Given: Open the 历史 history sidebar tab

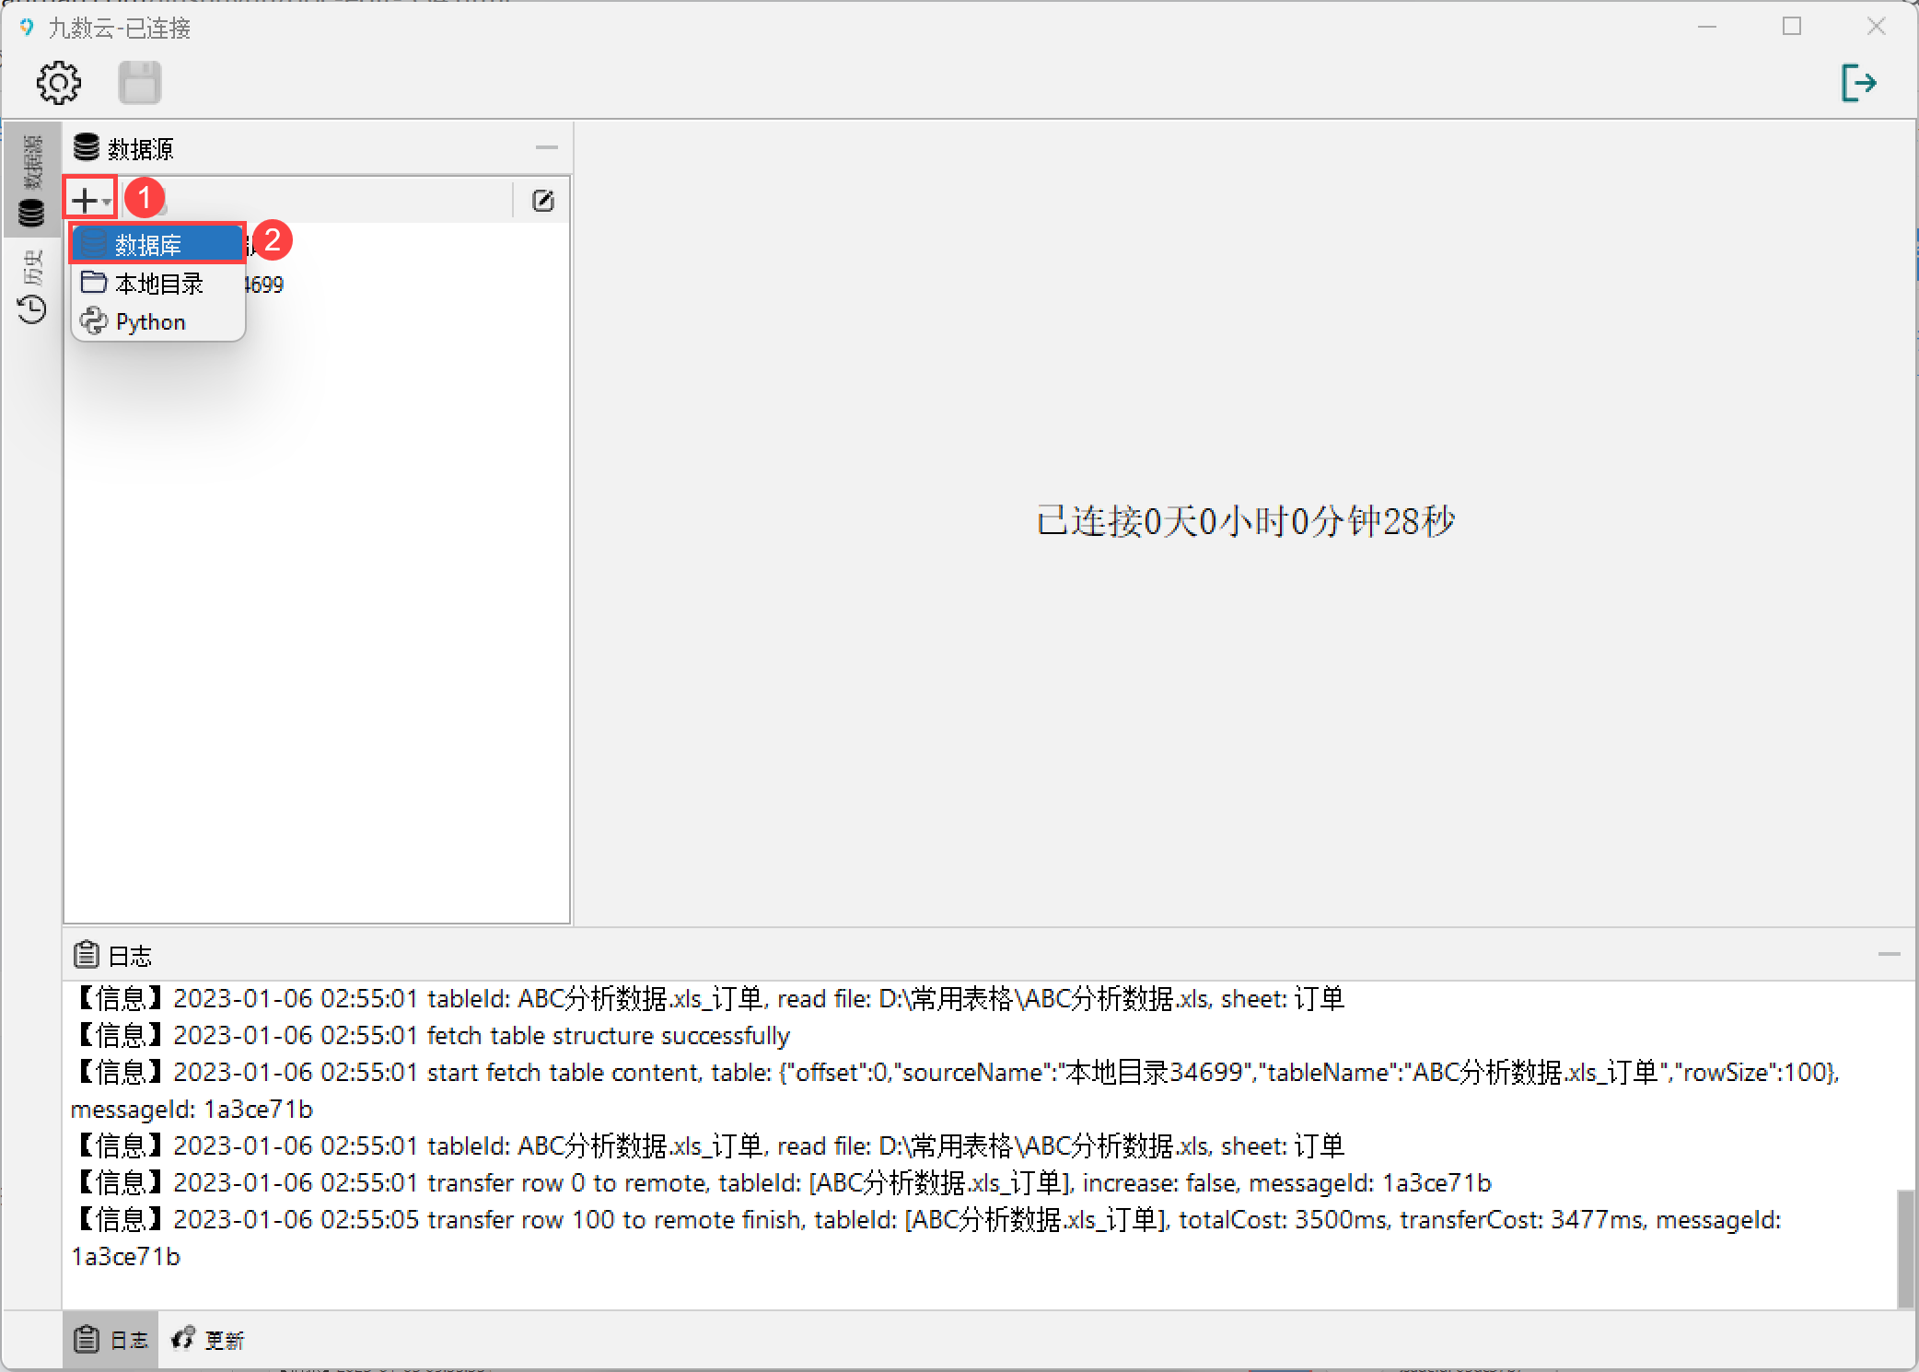Looking at the screenshot, I should point(32,287).
